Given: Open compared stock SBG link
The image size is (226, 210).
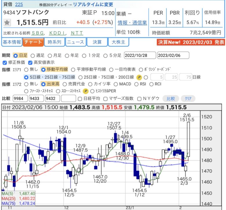Looking at the screenshot, I should pos(38,33).
